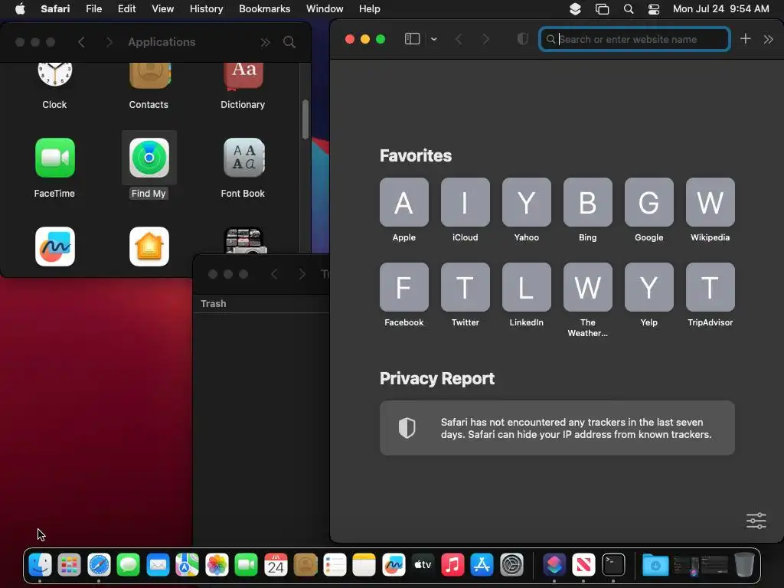Open the Apple menu
This screenshot has height=588, width=784.
[20, 8]
